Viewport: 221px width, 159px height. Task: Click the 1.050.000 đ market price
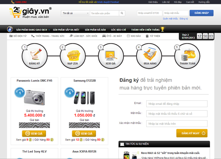click(85, 115)
